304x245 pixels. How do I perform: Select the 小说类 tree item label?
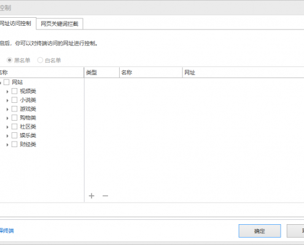tap(28, 100)
